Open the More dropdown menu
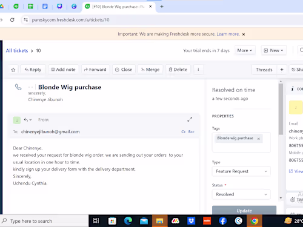Viewport: 303px width, 227px height. pyautogui.click(x=245, y=50)
